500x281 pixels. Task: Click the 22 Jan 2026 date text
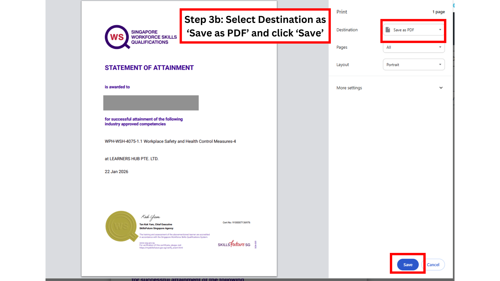116,171
